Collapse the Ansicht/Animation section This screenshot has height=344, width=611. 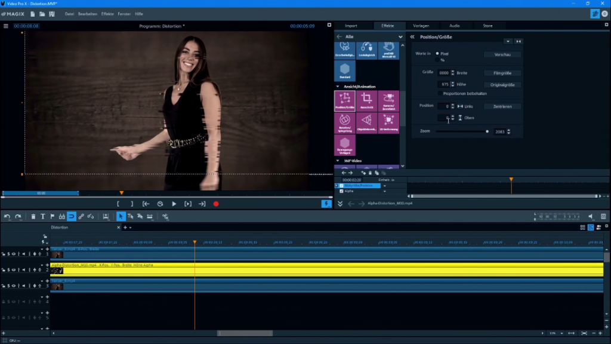338,87
